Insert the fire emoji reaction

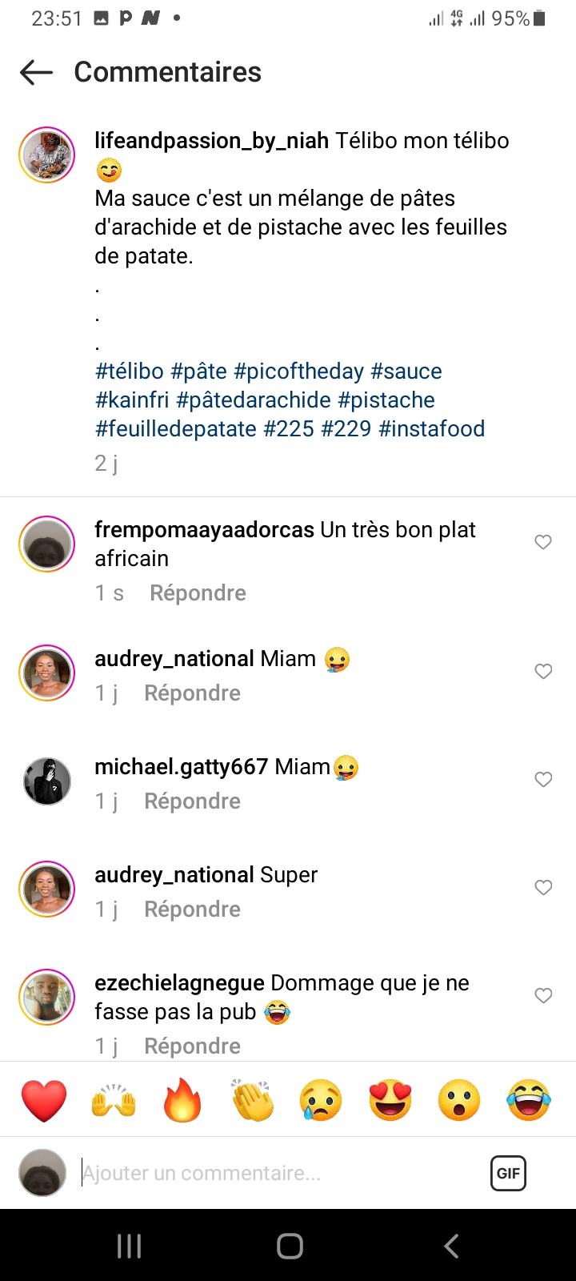(182, 1100)
